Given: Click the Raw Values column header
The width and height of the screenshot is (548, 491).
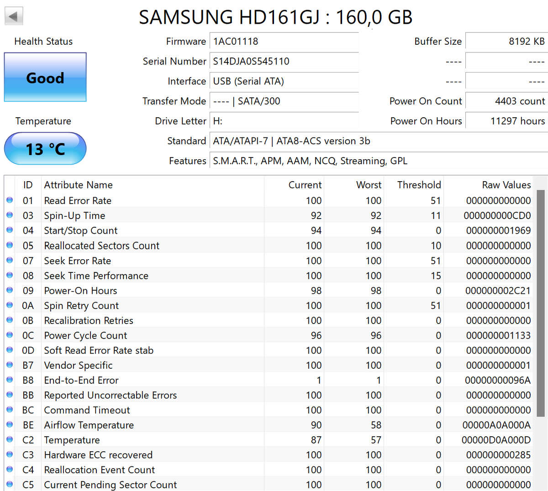Looking at the screenshot, I should click(506, 185).
